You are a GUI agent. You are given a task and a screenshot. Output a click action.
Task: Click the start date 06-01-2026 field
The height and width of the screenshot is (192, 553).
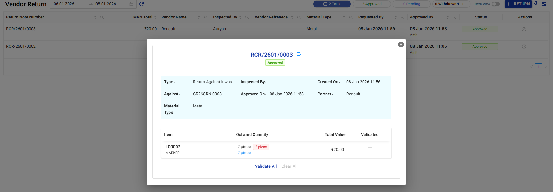coord(64,4)
